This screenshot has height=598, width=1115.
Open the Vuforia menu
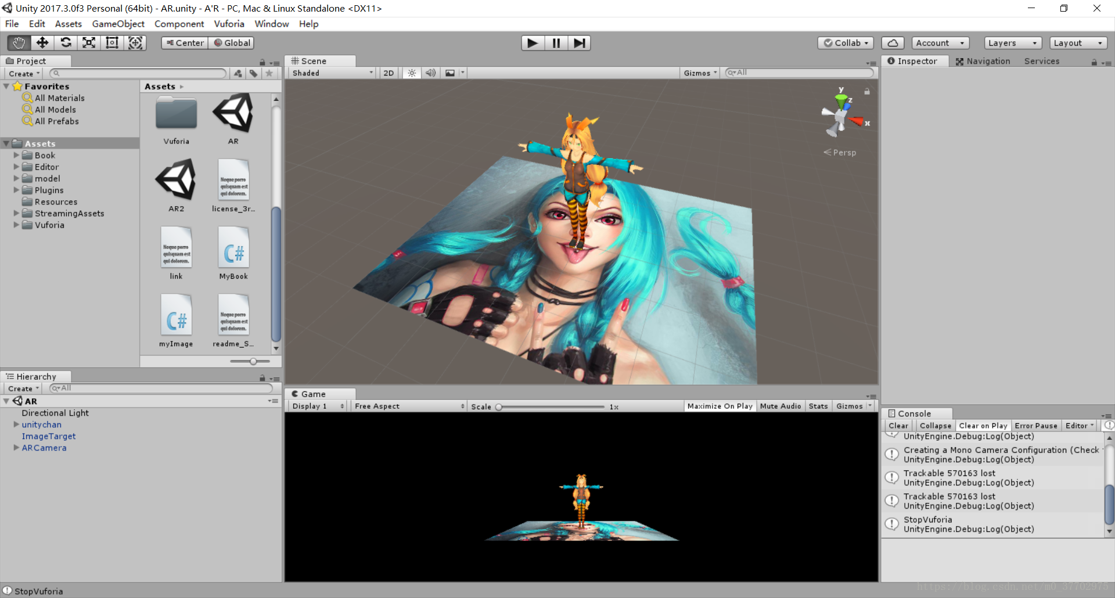[x=229, y=24]
